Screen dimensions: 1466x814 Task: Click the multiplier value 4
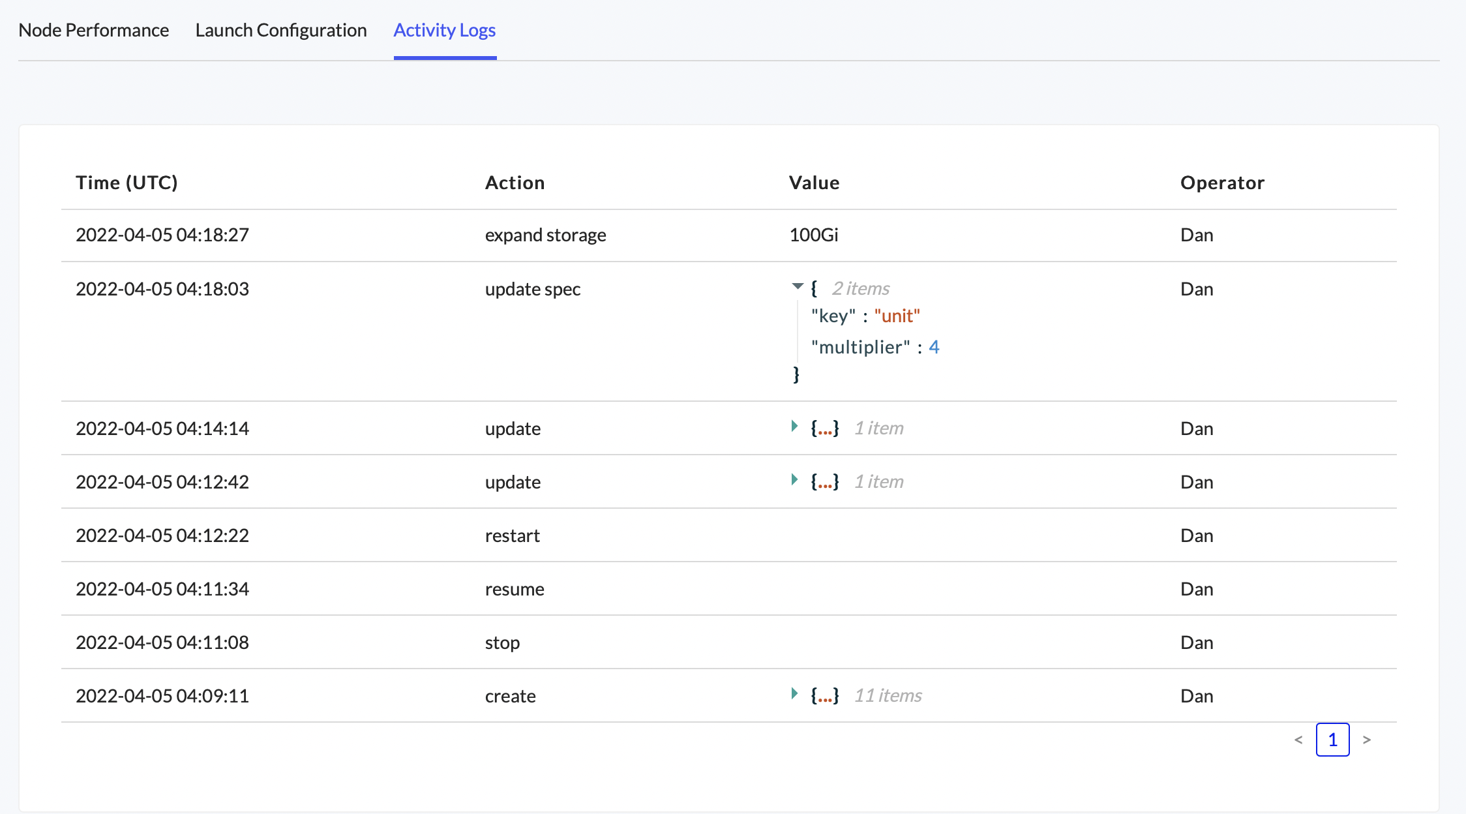click(x=934, y=347)
